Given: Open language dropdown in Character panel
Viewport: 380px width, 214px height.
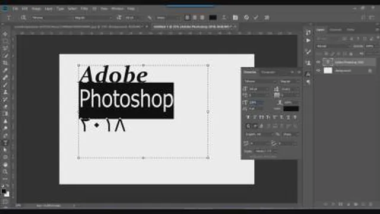Looking at the screenshot, I should point(259,134).
